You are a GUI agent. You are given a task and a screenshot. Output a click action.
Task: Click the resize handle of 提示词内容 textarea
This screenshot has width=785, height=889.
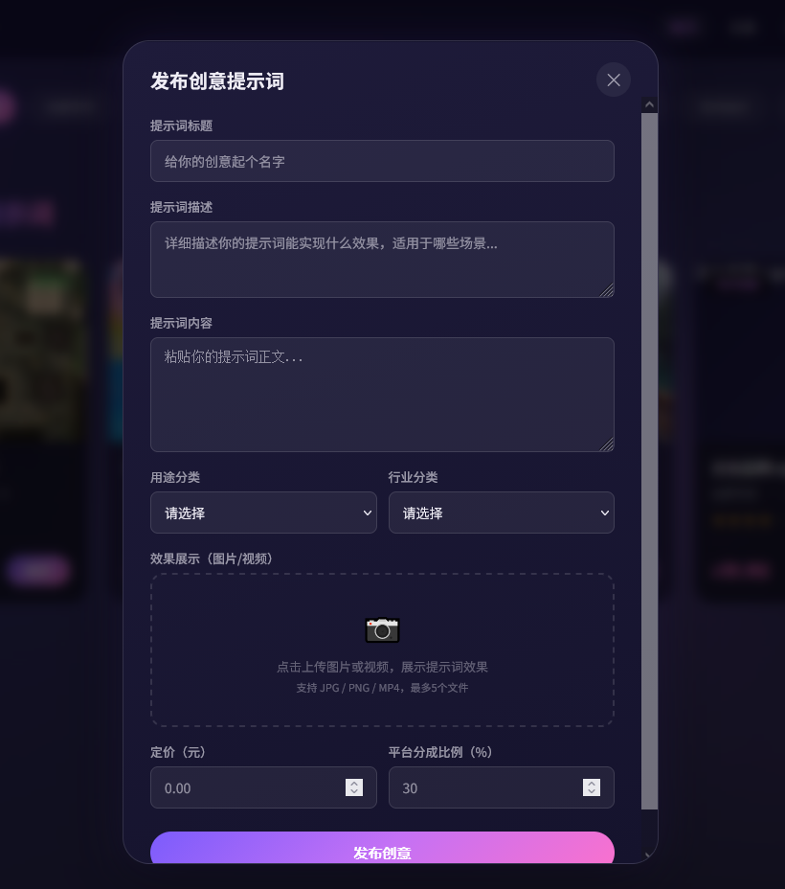click(x=607, y=445)
